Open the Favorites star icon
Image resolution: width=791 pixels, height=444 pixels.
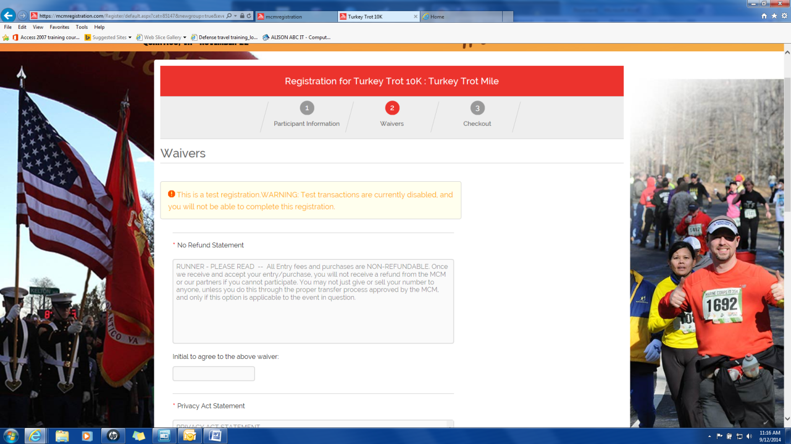774,16
